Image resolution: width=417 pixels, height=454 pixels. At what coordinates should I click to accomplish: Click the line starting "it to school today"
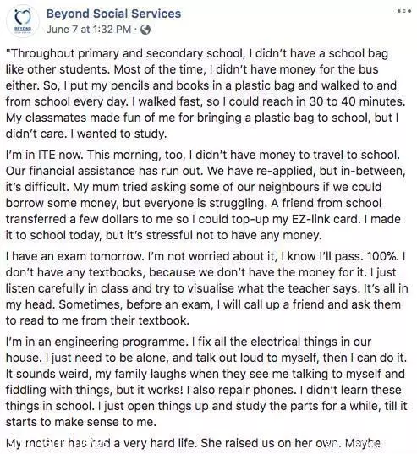pos(163,235)
